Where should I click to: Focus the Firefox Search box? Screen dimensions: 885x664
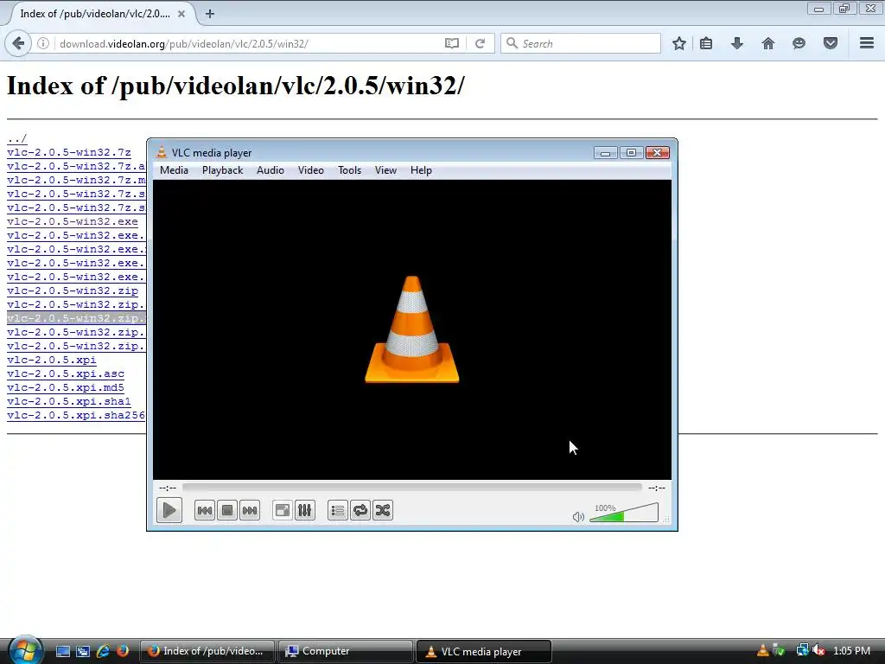580,43
